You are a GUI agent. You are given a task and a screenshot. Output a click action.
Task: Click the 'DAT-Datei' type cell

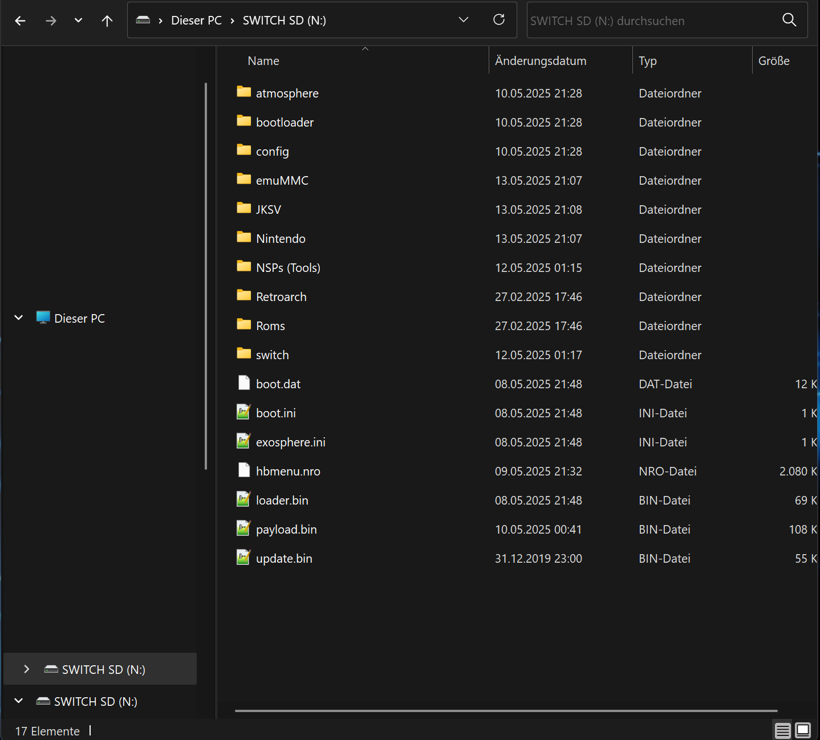click(x=665, y=384)
